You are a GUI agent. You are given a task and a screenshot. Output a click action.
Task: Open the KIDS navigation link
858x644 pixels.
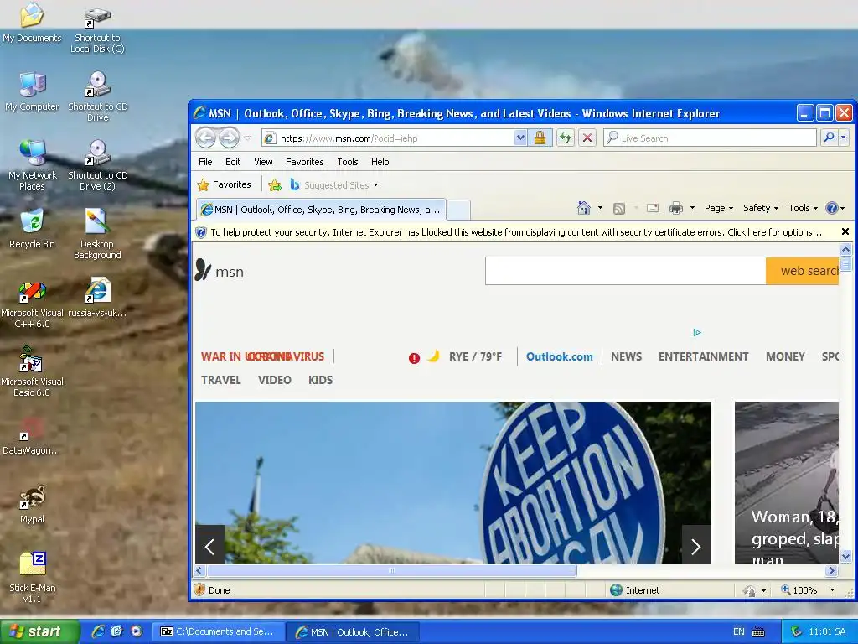pyautogui.click(x=321, y=380)
